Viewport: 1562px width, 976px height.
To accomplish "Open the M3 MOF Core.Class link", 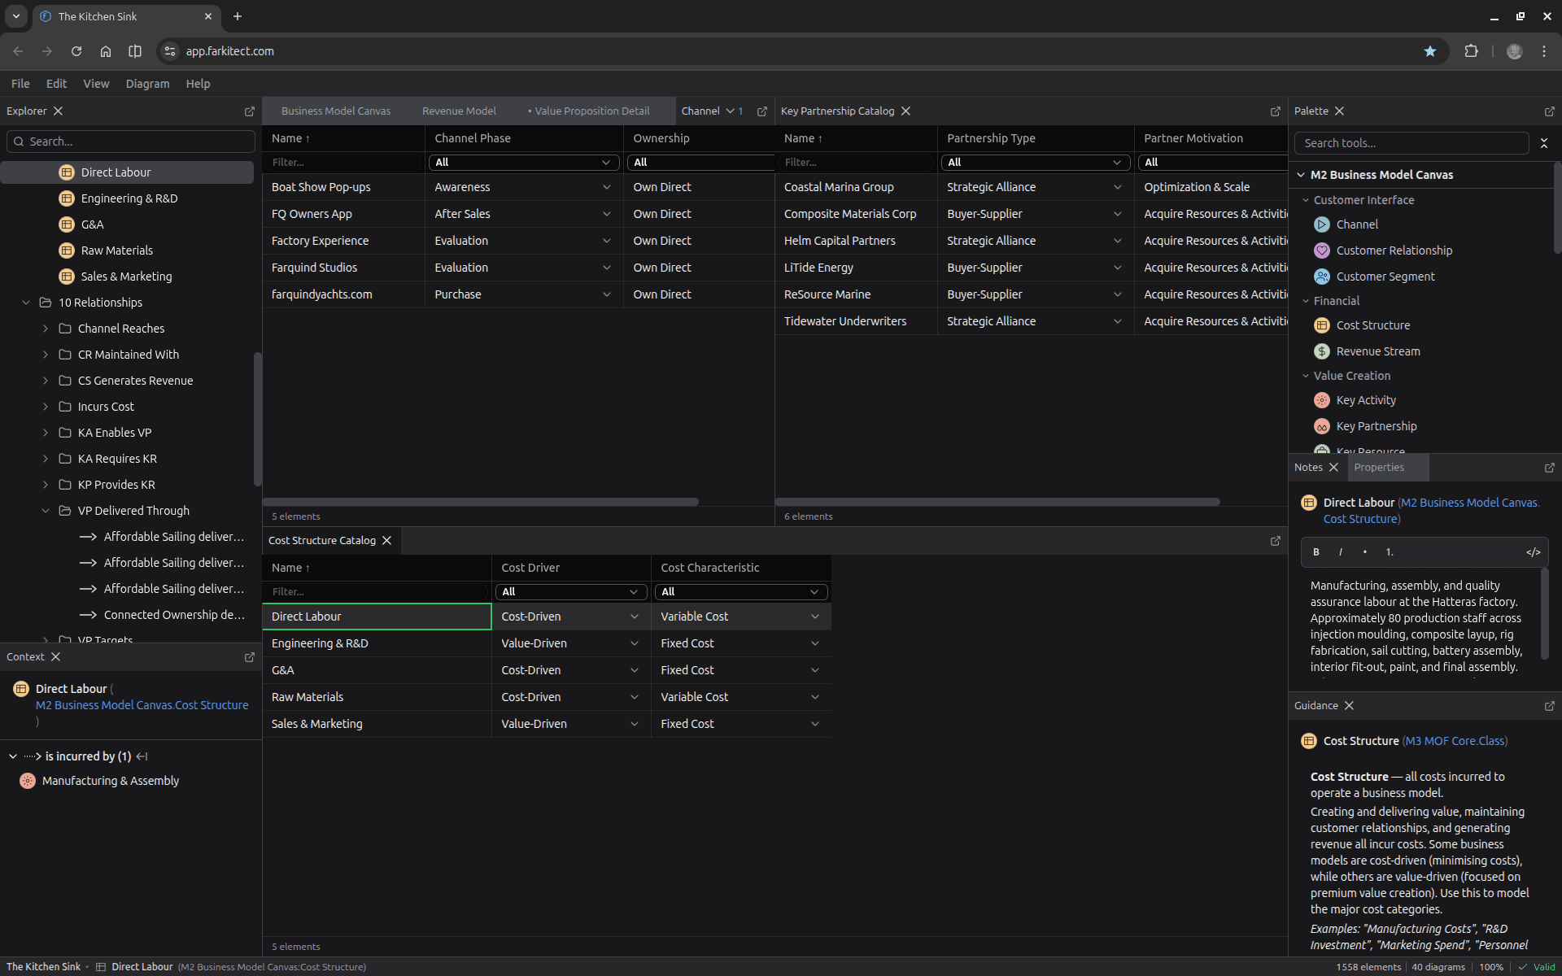I will [x=1455, y=741].
